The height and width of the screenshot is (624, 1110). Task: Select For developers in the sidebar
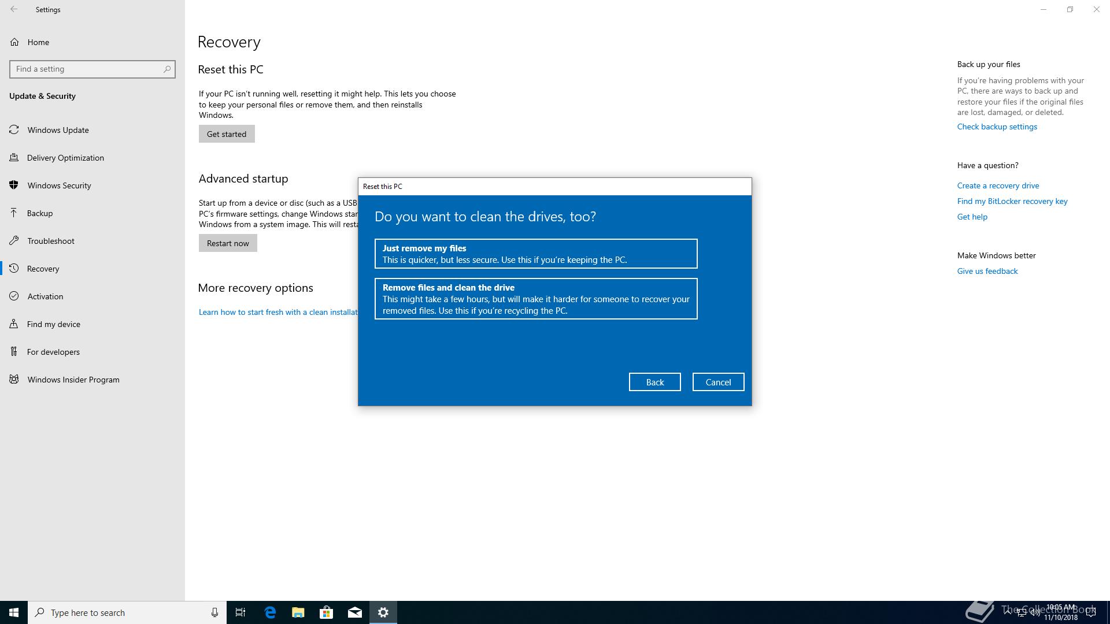(92, 352)
